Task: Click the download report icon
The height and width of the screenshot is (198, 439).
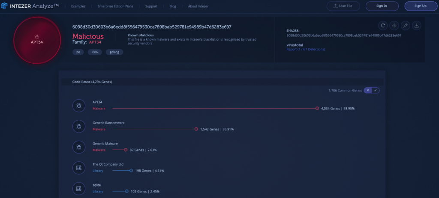Action: (x=416, y=26)
